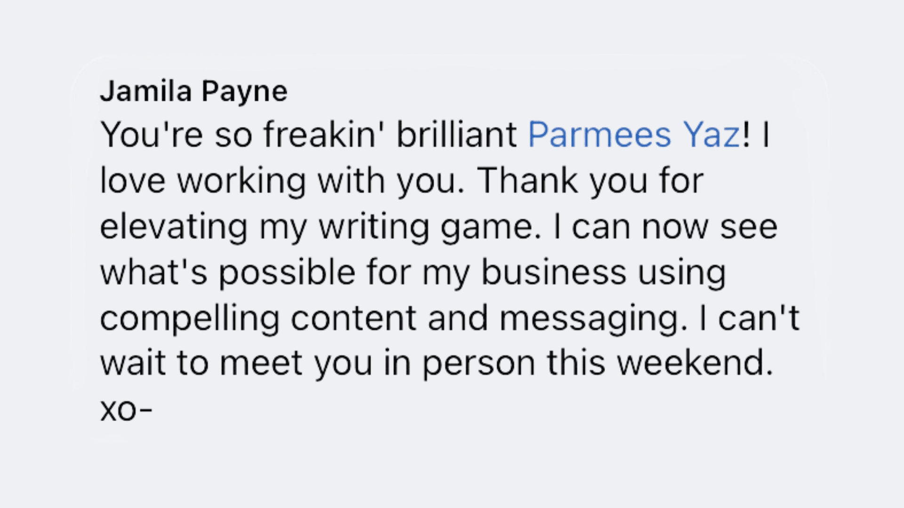Place cursor on the word "elevating"

coord(174,227)
